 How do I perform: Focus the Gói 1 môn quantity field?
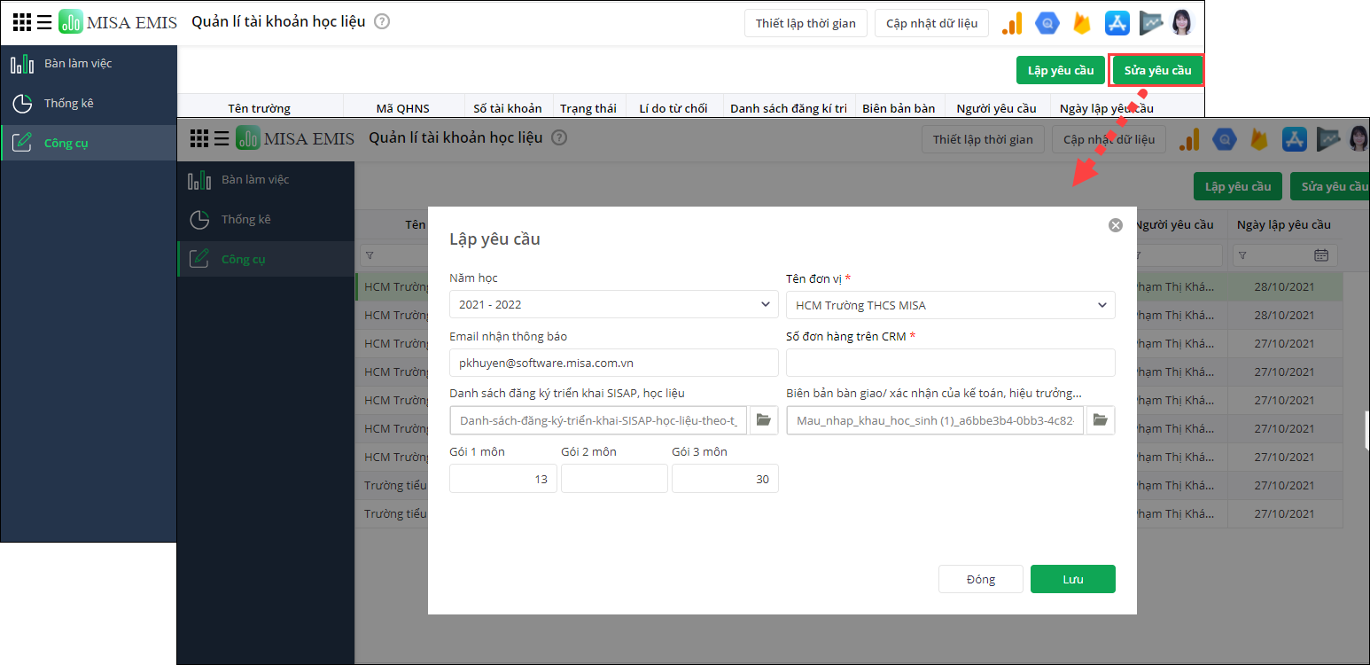click(503, 479)
